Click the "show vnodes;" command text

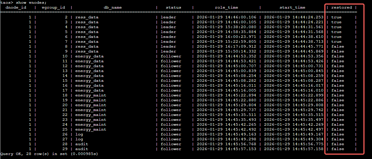29,3
